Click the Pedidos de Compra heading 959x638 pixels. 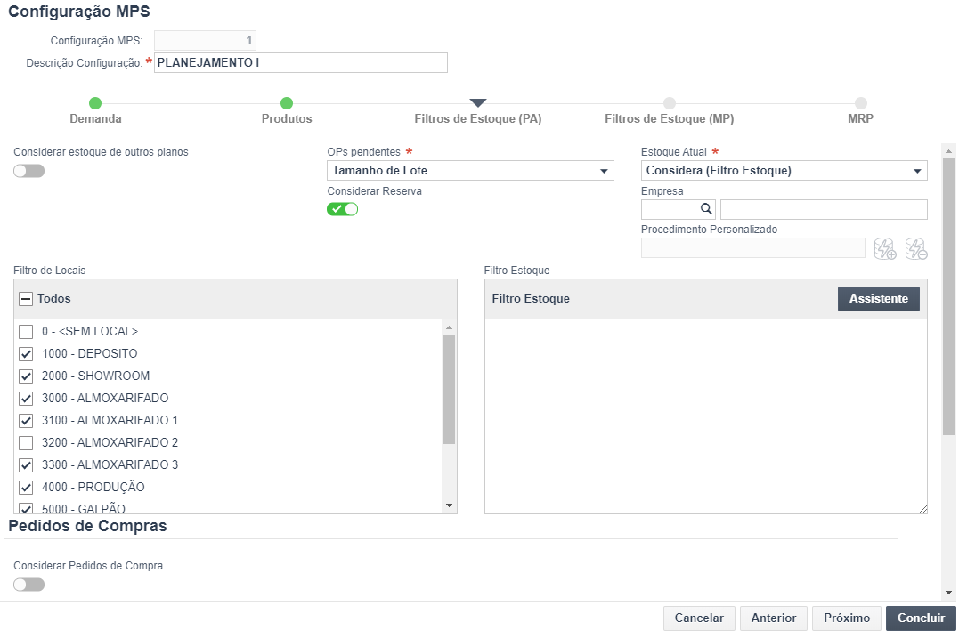(x=87, y=526)
